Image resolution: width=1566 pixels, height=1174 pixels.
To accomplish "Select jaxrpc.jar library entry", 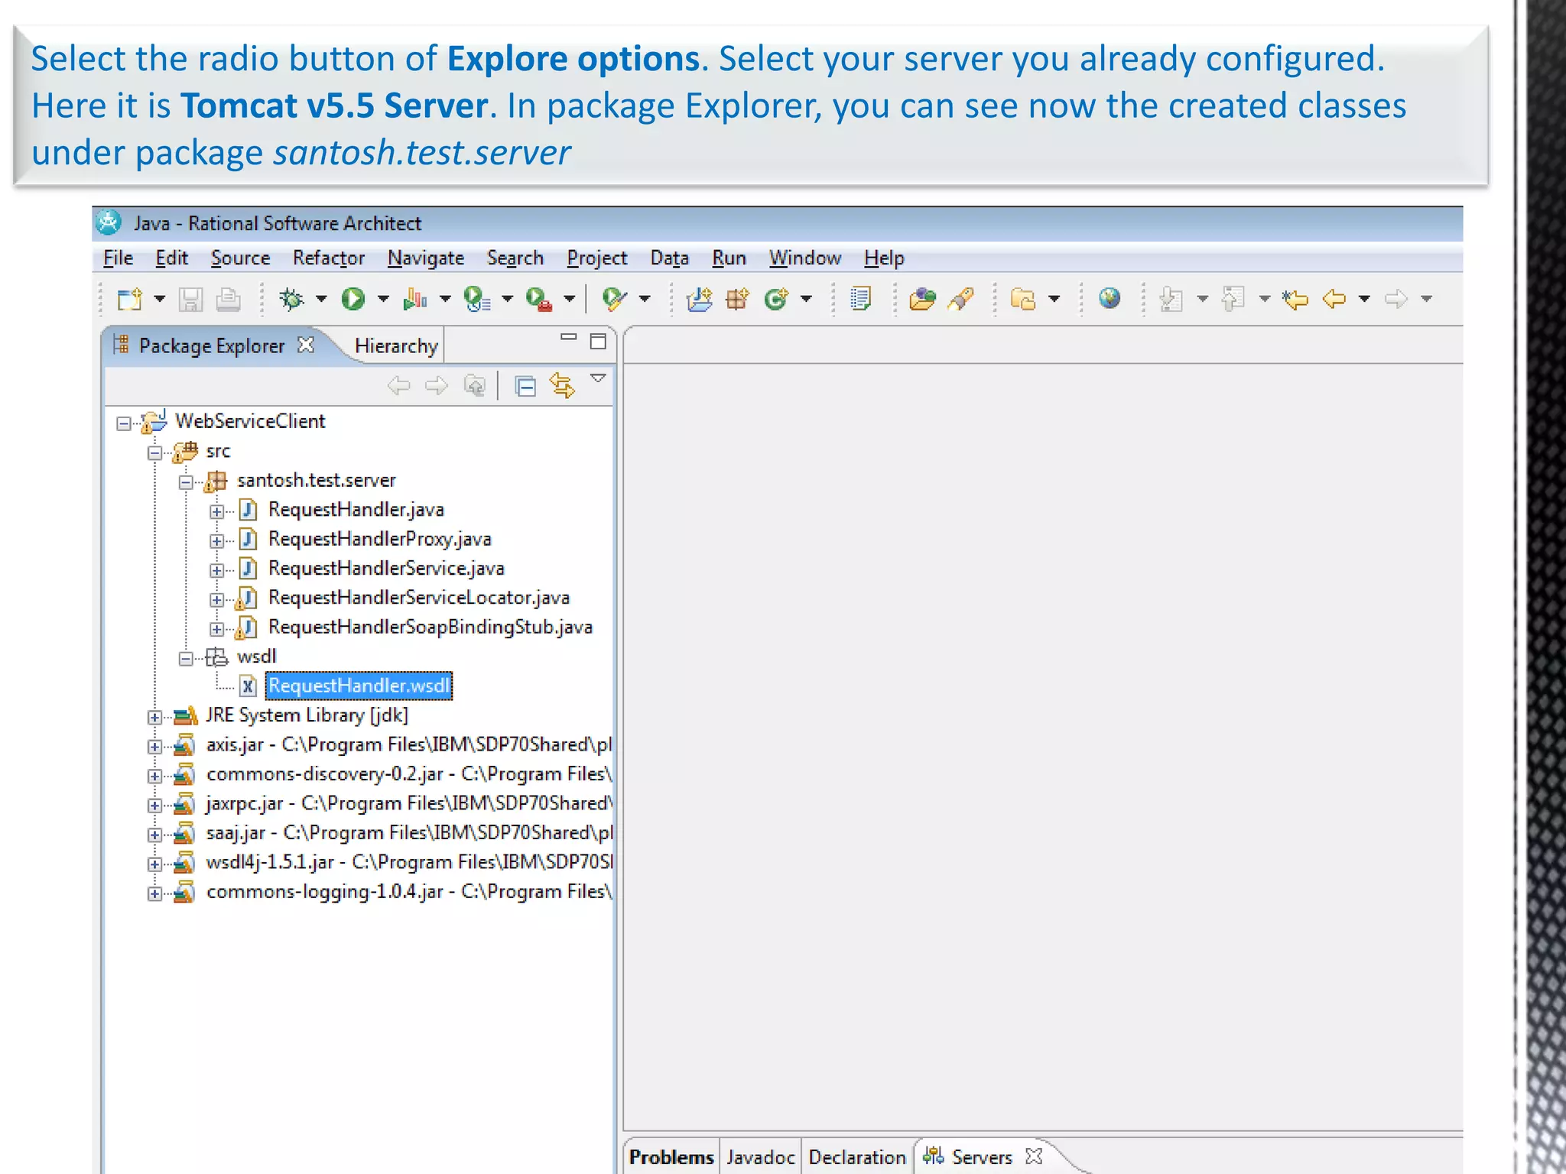I will 409,803.
